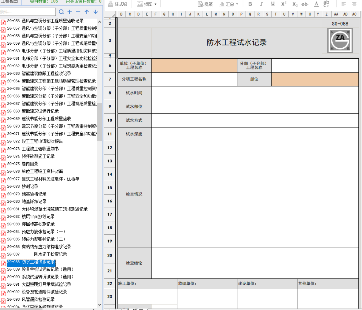Open SG-075 卷内目录

tap(23, 164)
